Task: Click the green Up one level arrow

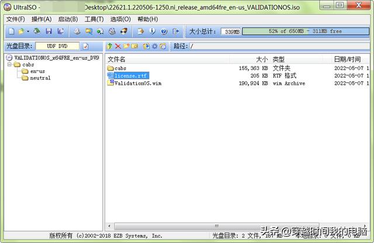Action: point(109,46)
